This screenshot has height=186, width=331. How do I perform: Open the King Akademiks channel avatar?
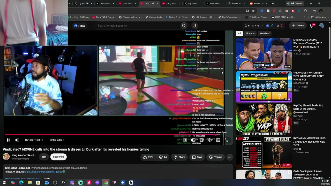click(6, 157)
